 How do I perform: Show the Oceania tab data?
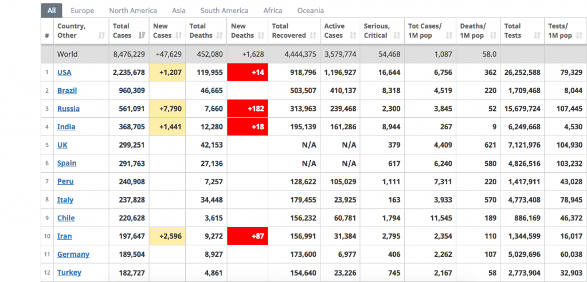(x=310, y=10)
